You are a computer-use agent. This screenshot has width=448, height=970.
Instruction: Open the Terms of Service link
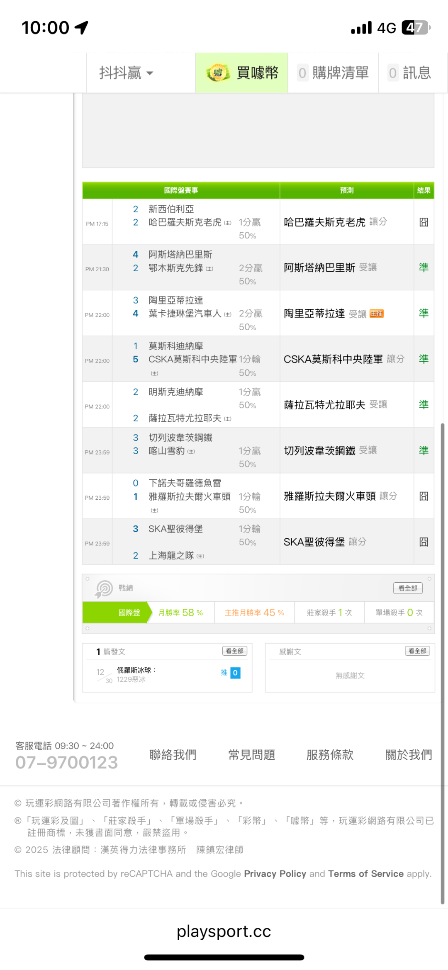pyautogui.click(x=365, y=874)
